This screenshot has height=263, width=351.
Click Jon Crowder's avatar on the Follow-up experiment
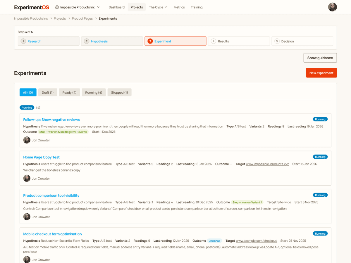(27, 140)
